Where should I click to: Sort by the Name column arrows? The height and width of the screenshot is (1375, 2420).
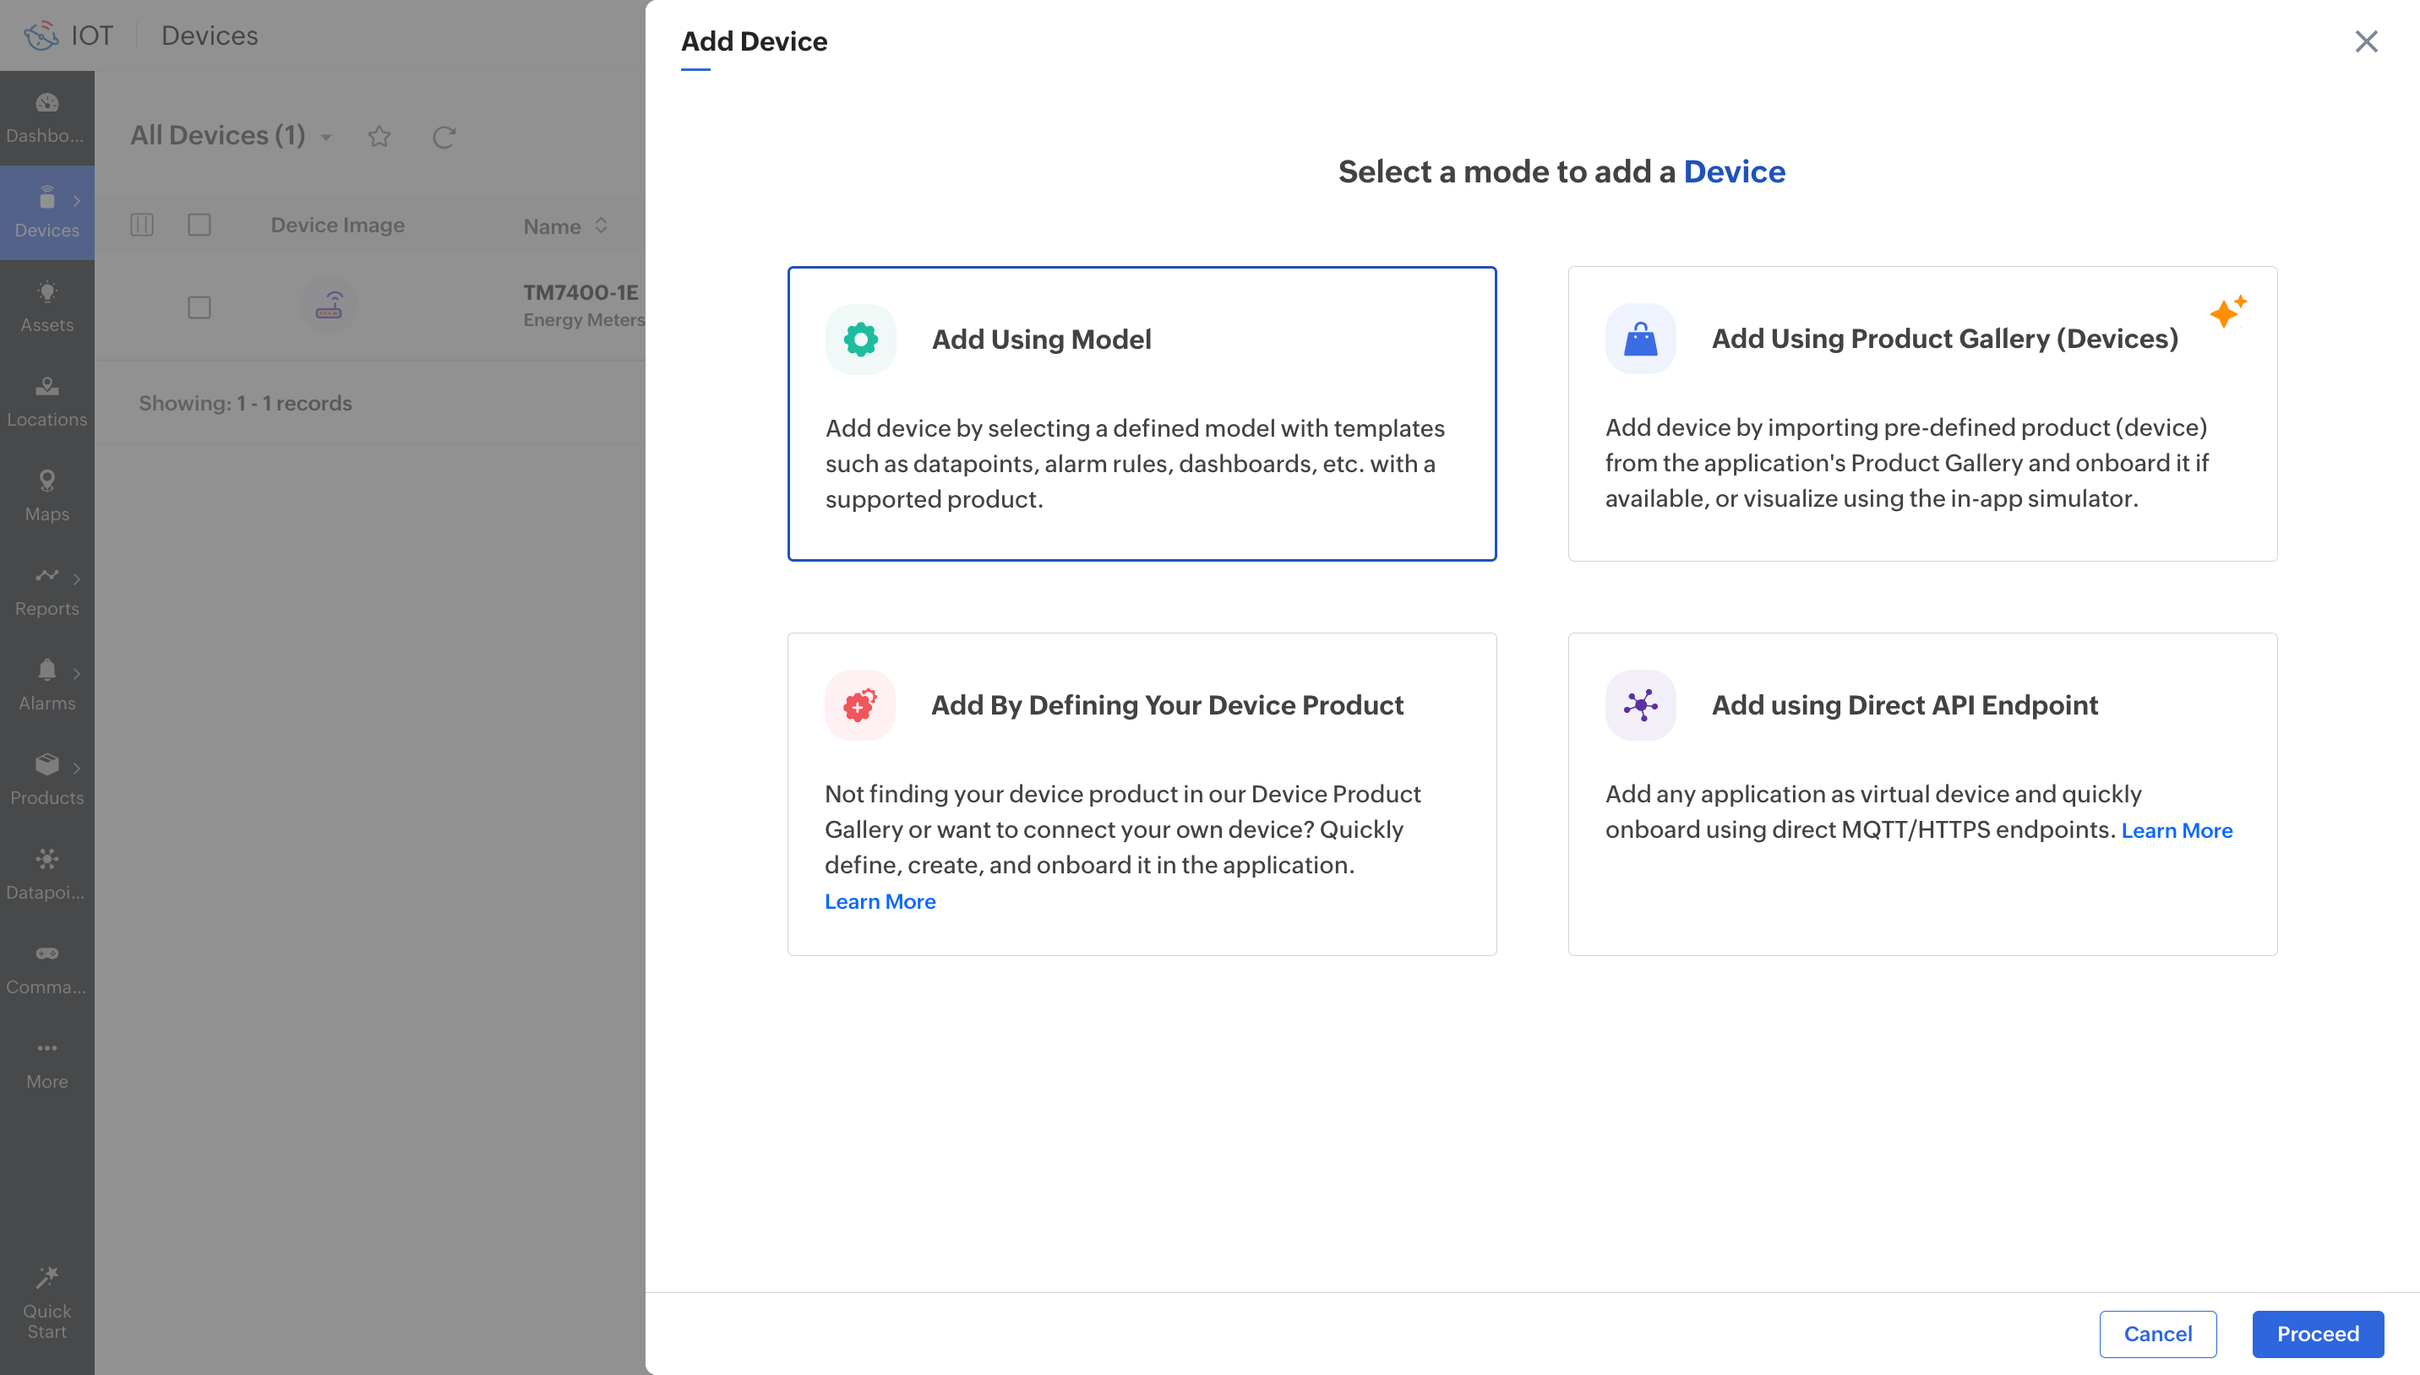[x=601, y=226]
